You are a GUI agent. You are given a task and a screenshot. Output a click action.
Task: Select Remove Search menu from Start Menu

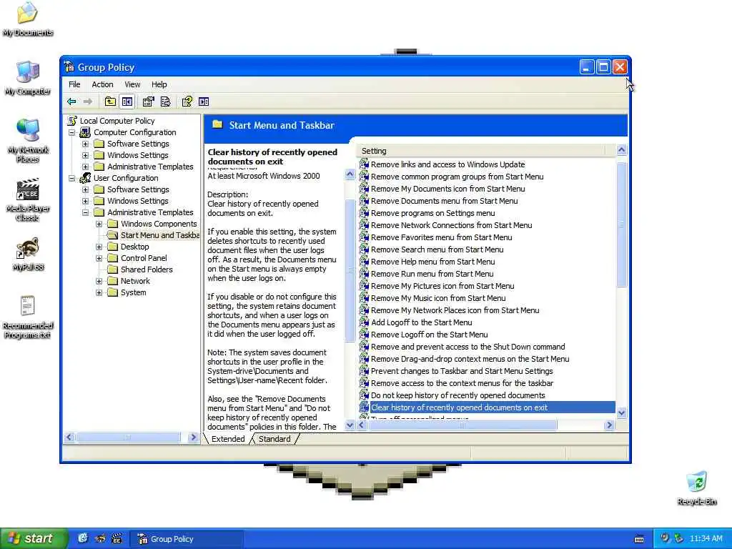(437, 249)
